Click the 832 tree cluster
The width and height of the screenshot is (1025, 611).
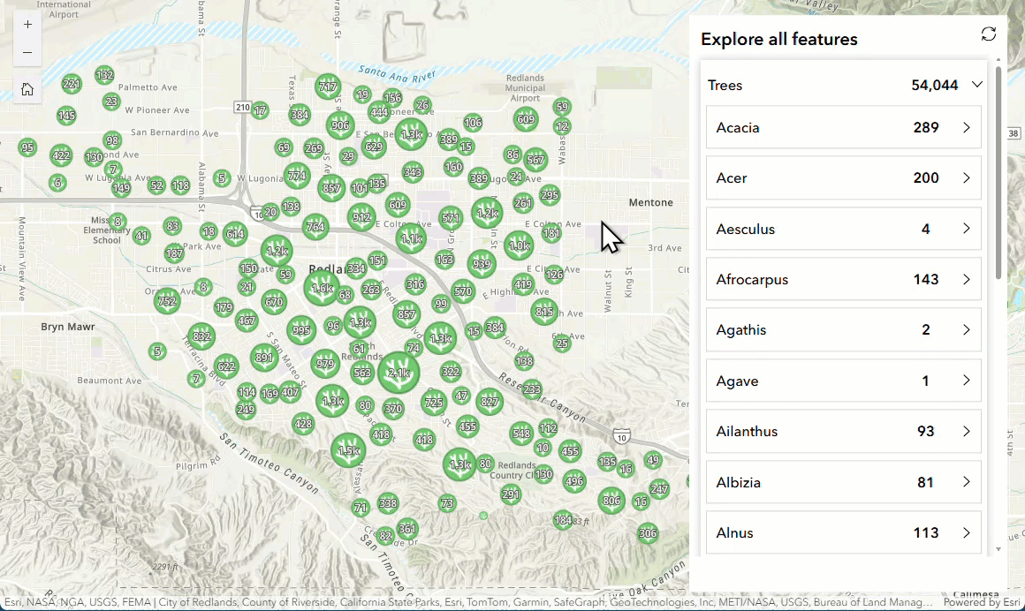(x=201, y=336)
